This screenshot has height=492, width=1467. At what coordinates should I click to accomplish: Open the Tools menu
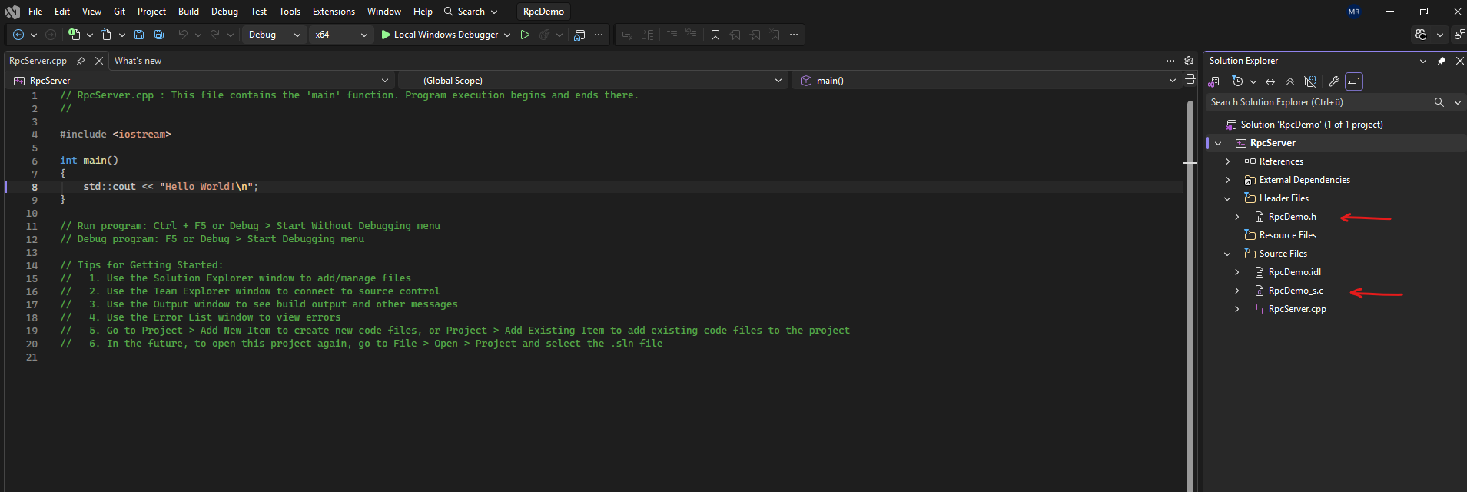click(x=290, y=12)
